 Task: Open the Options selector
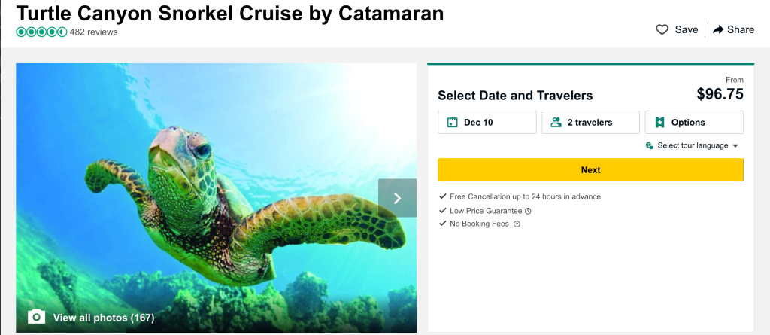point(694,122)
